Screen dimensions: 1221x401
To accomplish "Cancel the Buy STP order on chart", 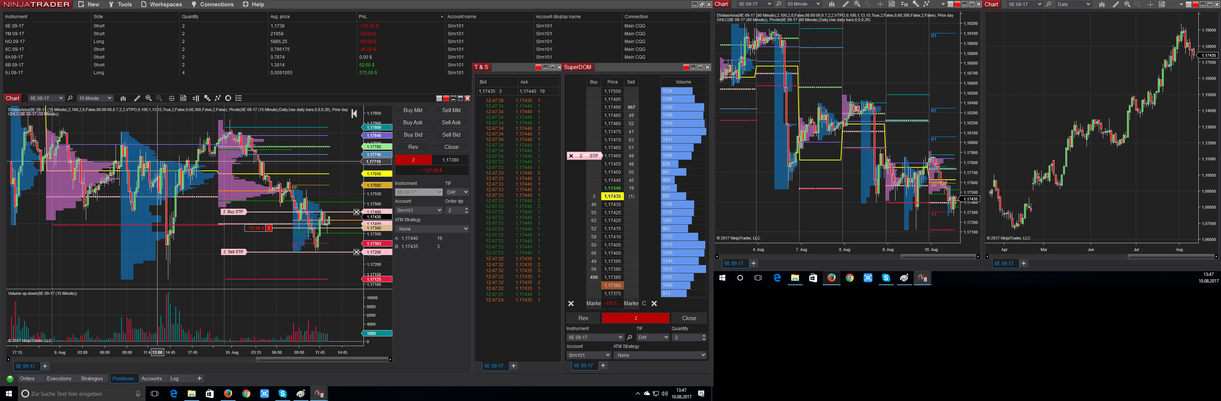I will pos(356,212).
